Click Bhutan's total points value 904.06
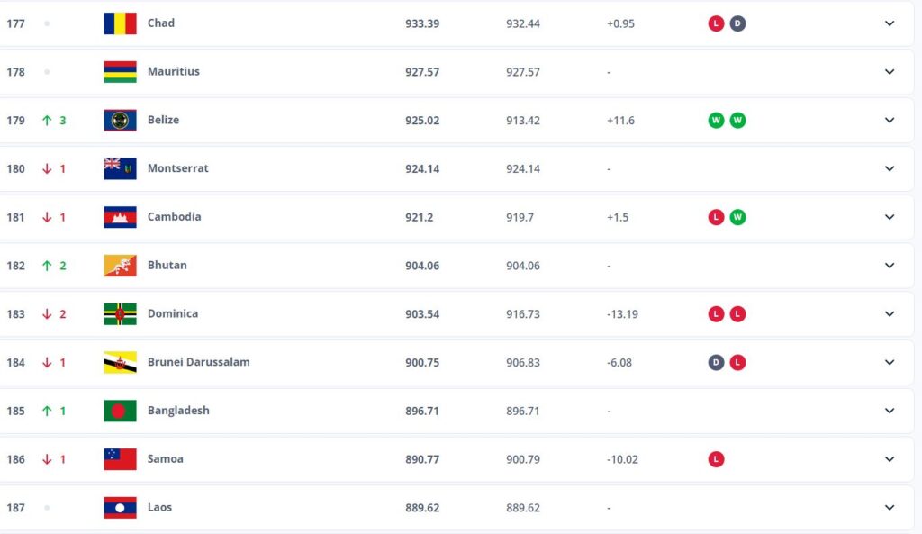The image size is (922, 534). point(422,266)
